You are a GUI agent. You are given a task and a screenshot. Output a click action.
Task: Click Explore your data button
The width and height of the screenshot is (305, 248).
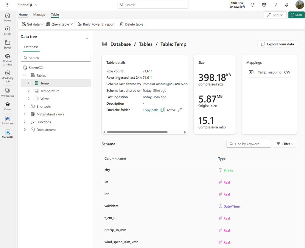coord(277,44)
